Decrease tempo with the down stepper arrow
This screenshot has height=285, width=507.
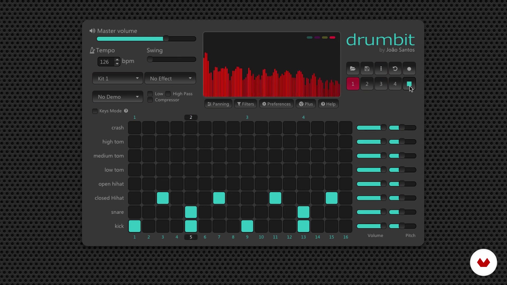pos(117,64)
